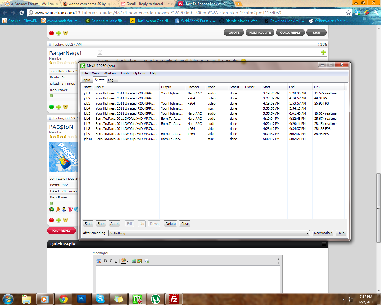Click the New worker button

323,233
